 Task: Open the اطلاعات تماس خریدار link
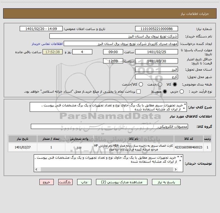tap(47, 44)
